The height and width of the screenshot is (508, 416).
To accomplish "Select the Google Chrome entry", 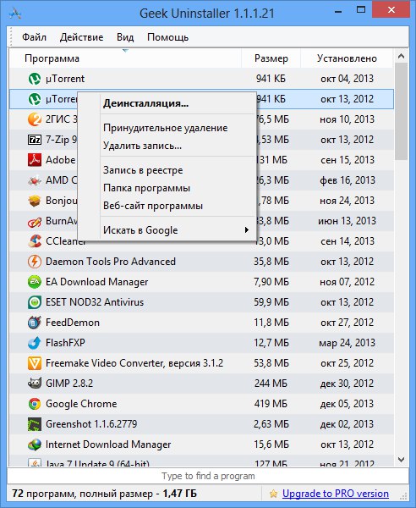I will click(201, 404).
